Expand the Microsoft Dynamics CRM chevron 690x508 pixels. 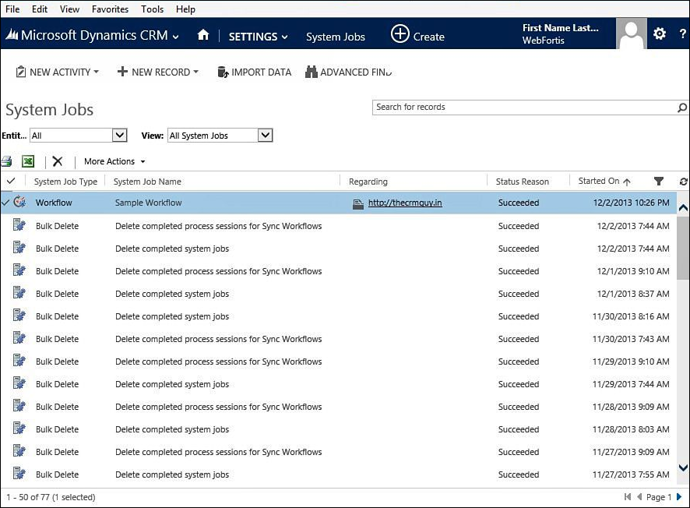pos(175,37)
